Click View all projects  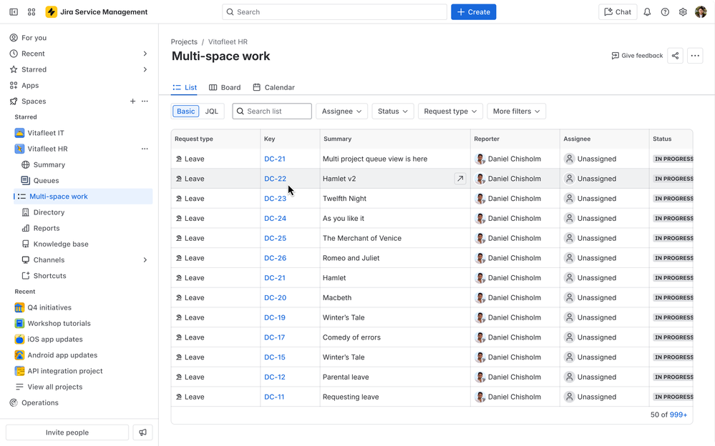click(x=54, y=387)
